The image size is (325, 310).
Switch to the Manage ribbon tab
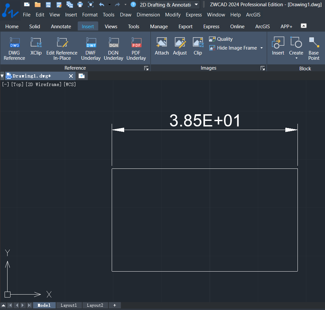click(159, 27)
